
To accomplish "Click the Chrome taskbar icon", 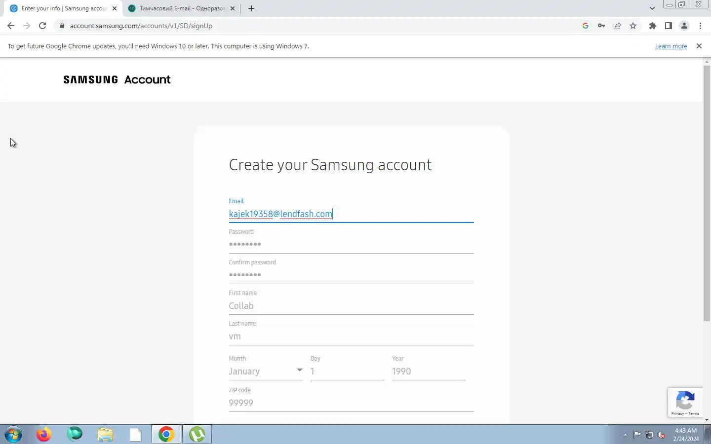I will [166, 435].
